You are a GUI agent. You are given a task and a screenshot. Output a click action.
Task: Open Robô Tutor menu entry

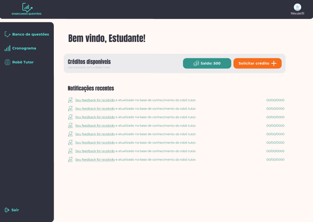[x=23, y=62]
